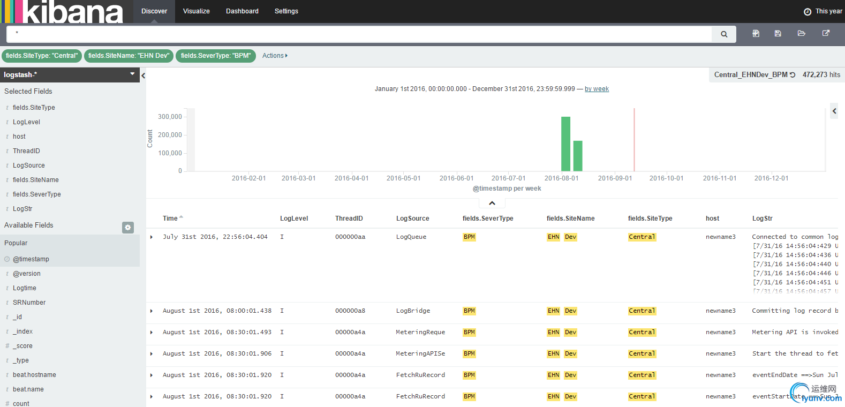Click the LogLevel column header
Viewport: 845px width, 407px height.
[x=294, y=218]
